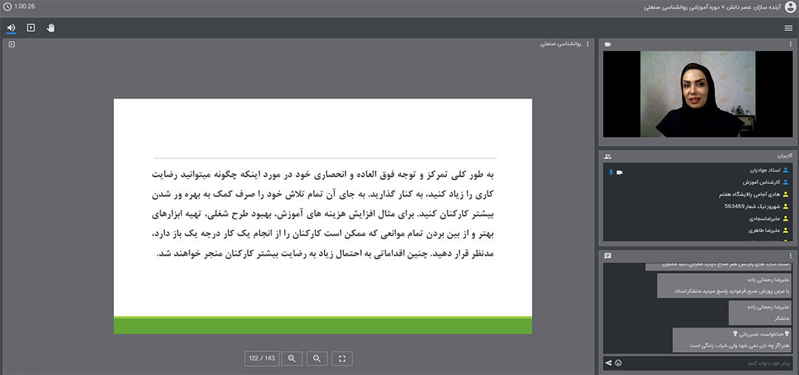799x375 pixels.
Task: Click the presenter's webcam video thumbnail
Action: [698, 94]
